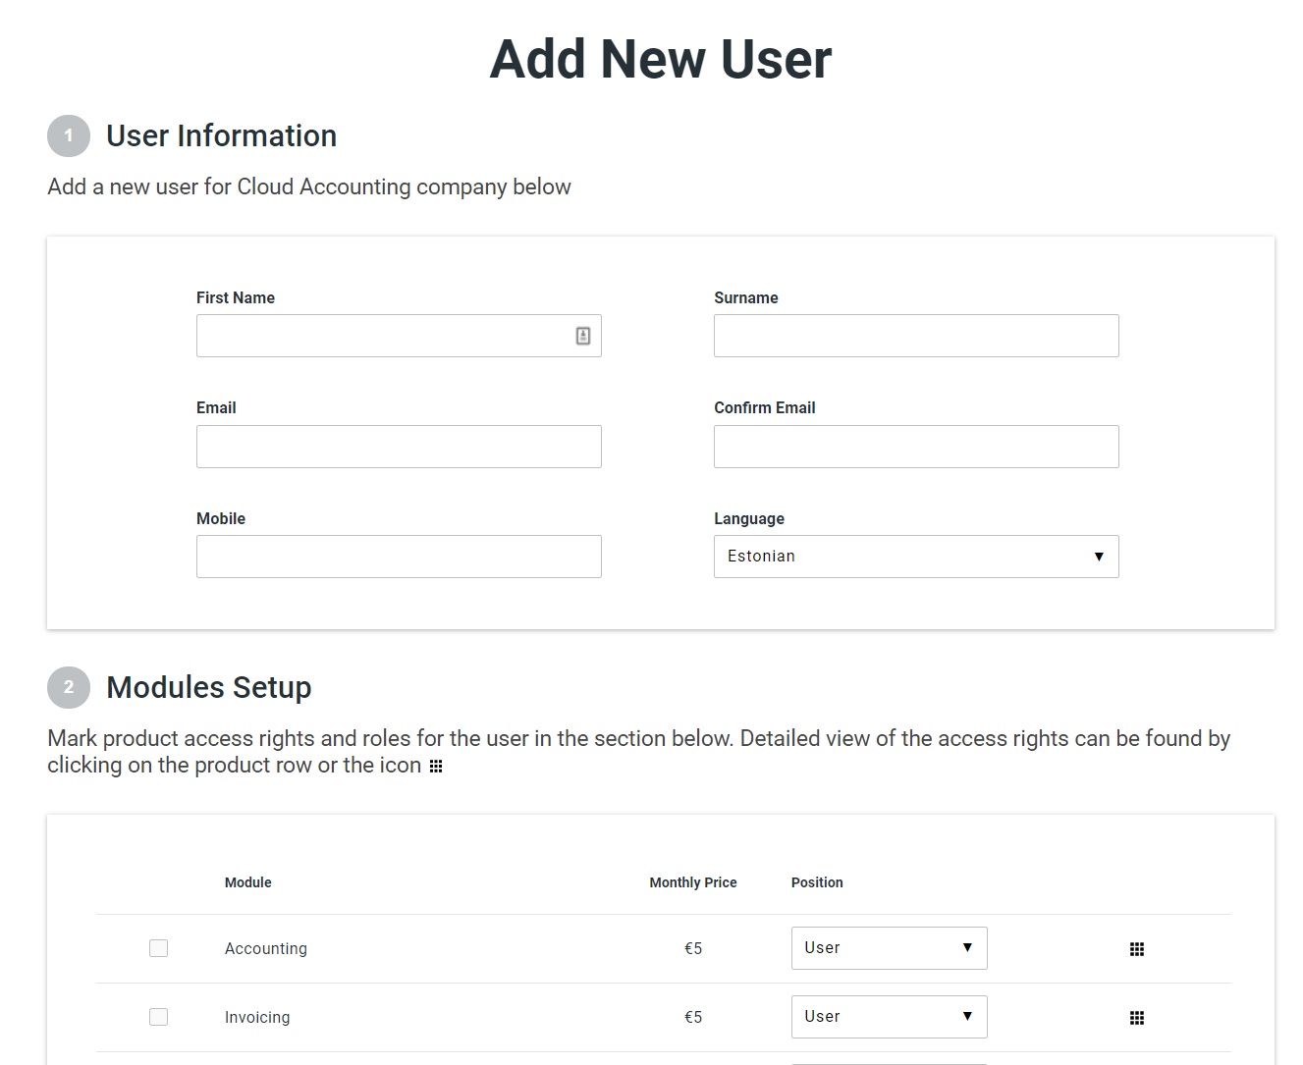
Task: Click the Accounting module row name
Action: (x=266, y=948)
